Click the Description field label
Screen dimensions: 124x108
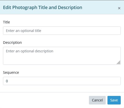click(12, 43)
